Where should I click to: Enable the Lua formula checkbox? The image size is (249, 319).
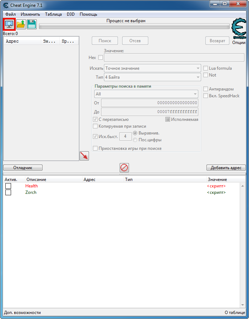coord(205,68)
